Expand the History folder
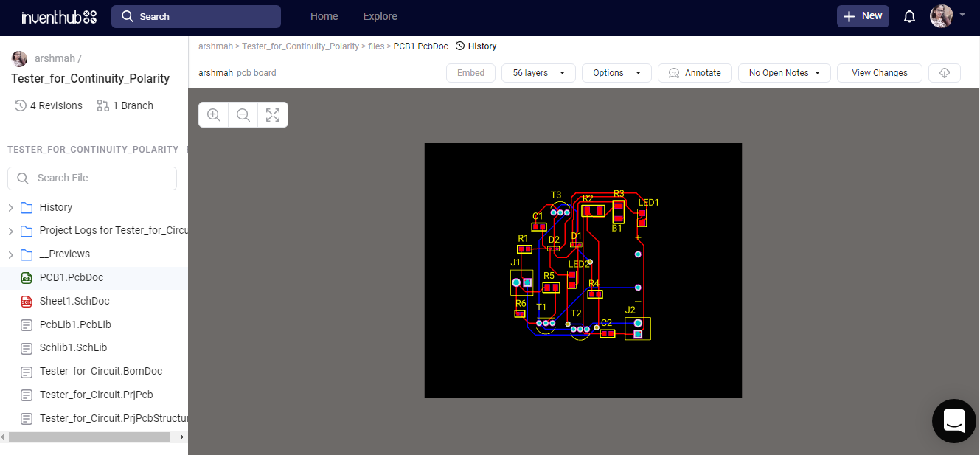 10,208
